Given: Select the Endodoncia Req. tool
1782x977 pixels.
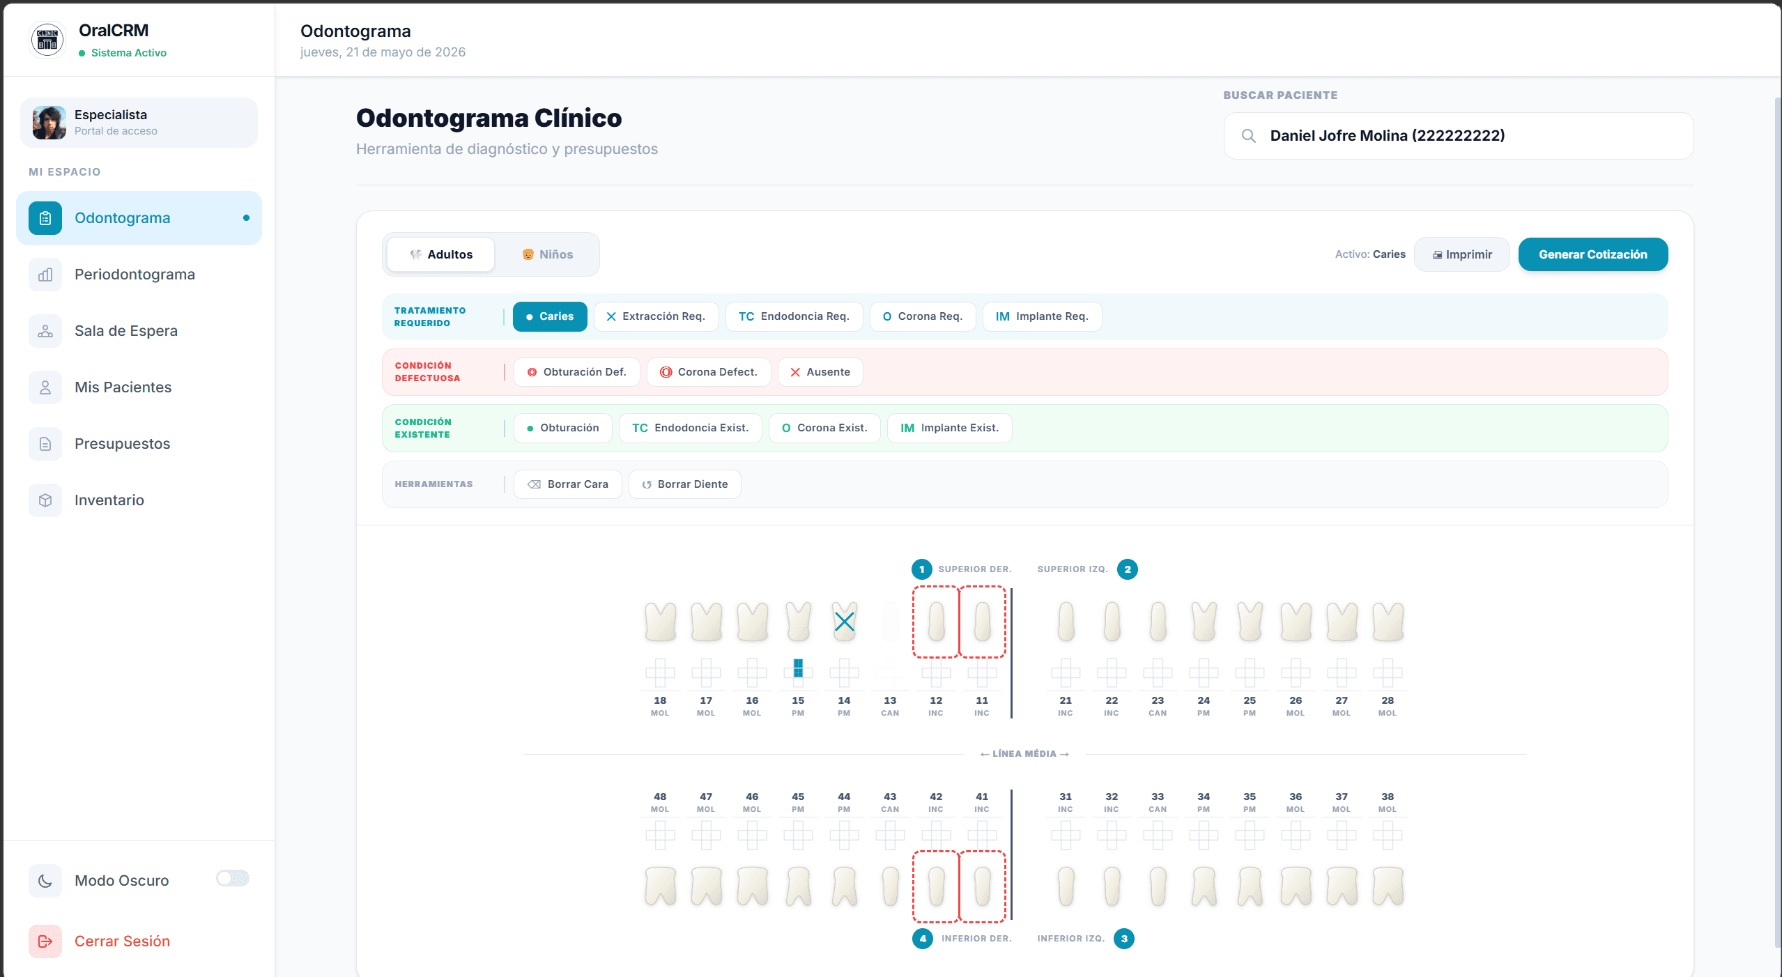Looking at the screenshot, I should (794, 316).
